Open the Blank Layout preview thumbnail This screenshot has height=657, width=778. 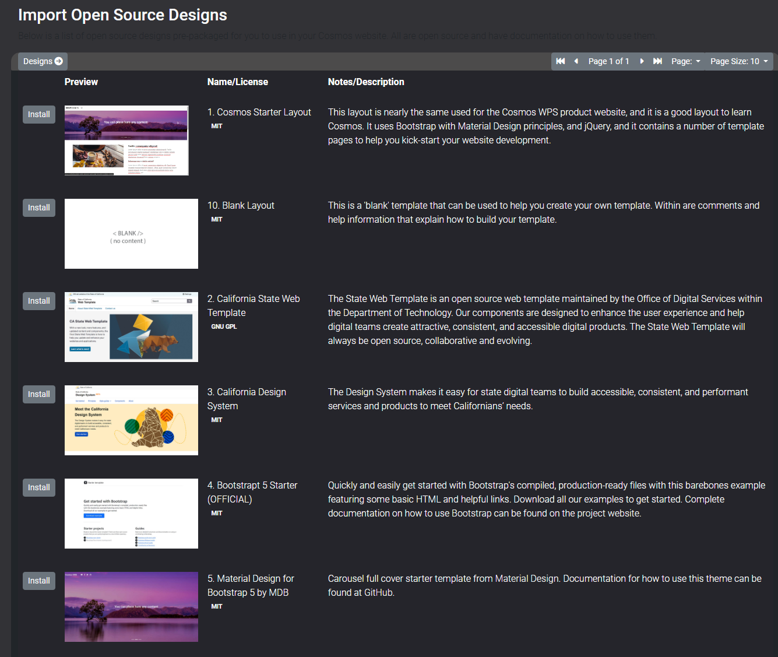click(x=131, y=234)
